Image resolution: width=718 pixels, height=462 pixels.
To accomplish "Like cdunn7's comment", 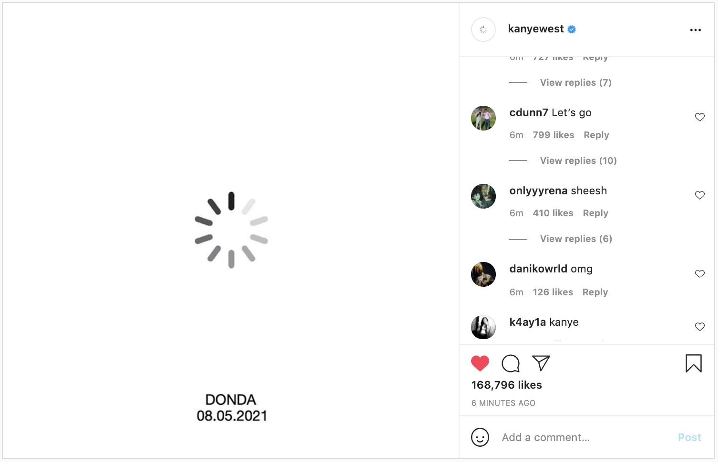I will click(699, 117).
